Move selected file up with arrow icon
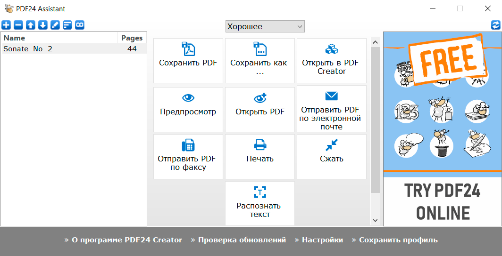 [x=30, y=25]
